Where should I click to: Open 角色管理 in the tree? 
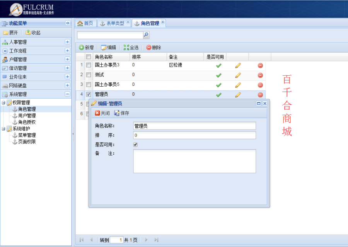pos(27,109)
